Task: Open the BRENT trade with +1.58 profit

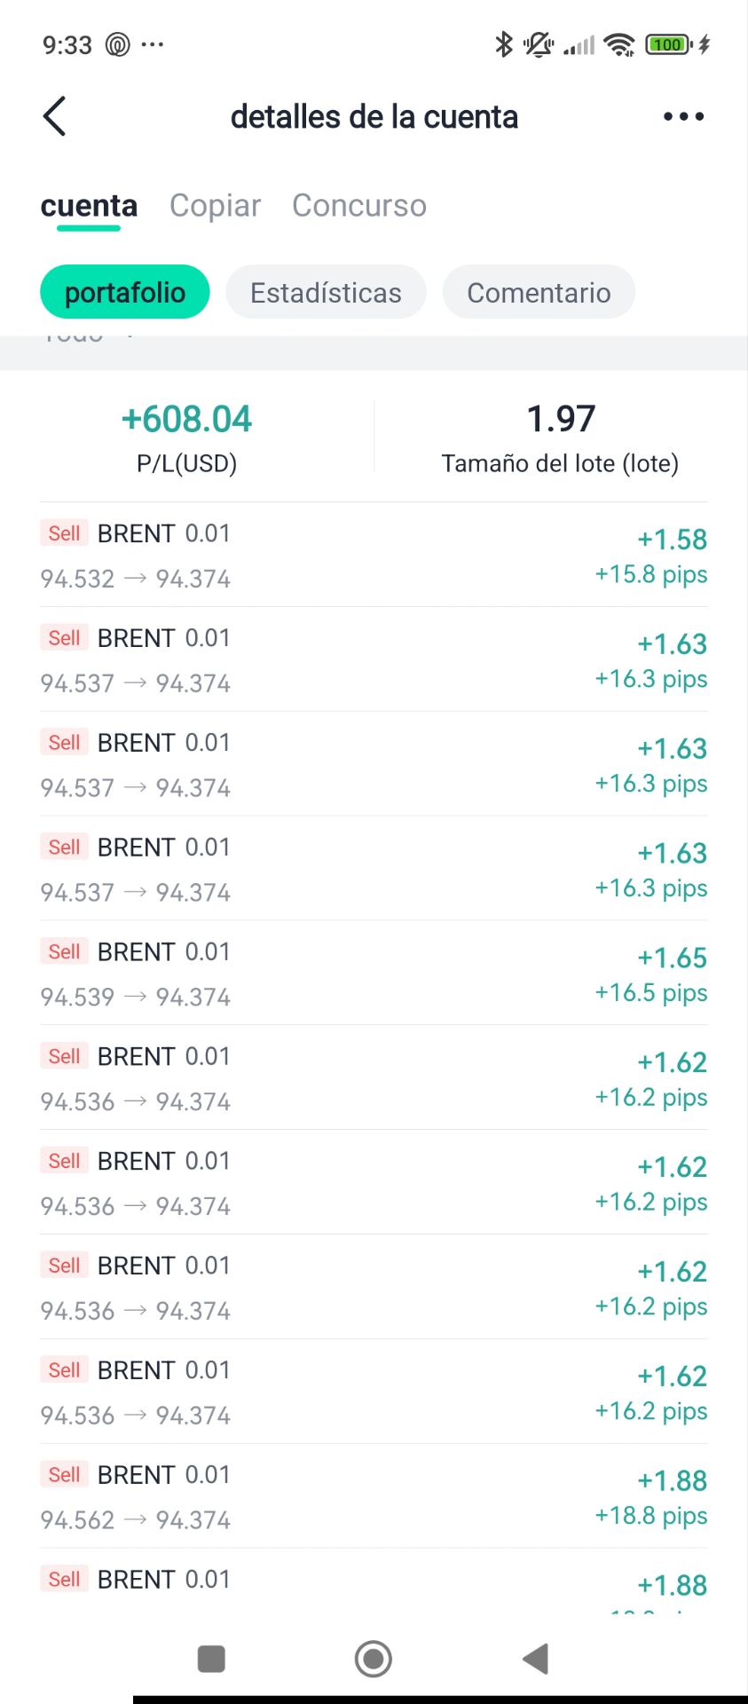Action: [374, 555]
